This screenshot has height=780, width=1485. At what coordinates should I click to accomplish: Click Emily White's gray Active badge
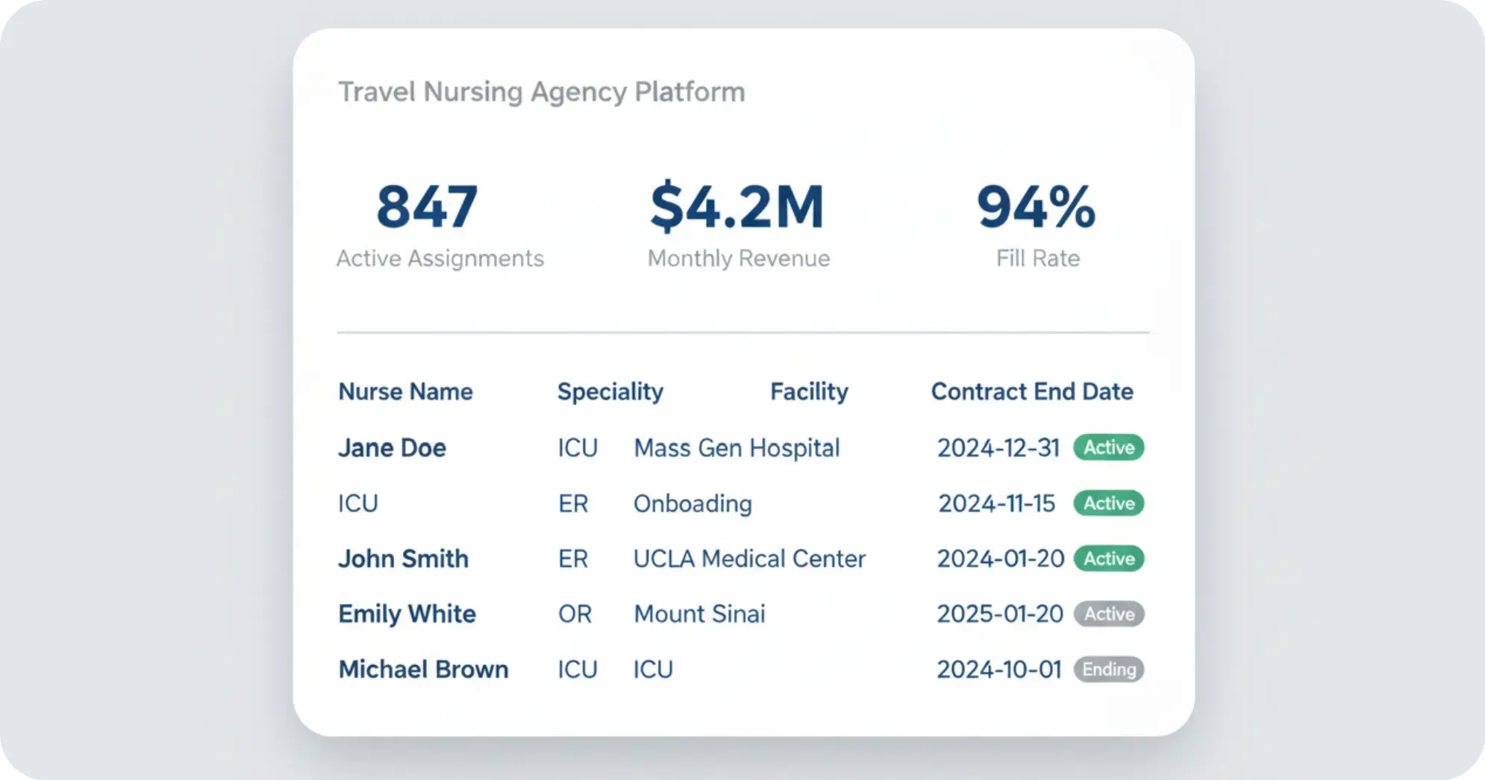point(1109,614)
